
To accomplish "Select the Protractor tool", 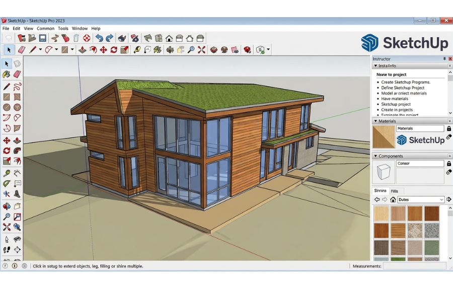I will [7, 184].
